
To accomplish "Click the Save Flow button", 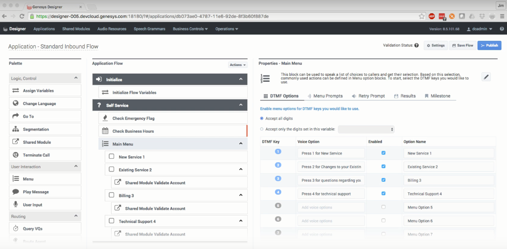I will [463, 46].
